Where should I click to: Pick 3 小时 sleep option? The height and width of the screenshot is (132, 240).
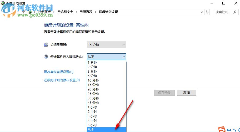click(x=107, y=116)
